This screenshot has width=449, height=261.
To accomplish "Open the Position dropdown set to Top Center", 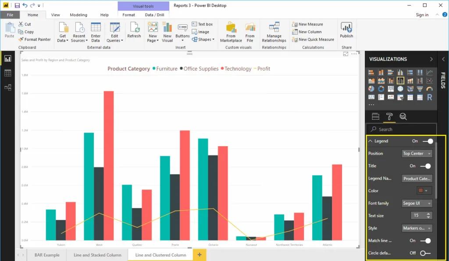I will (x=417, y=153).
